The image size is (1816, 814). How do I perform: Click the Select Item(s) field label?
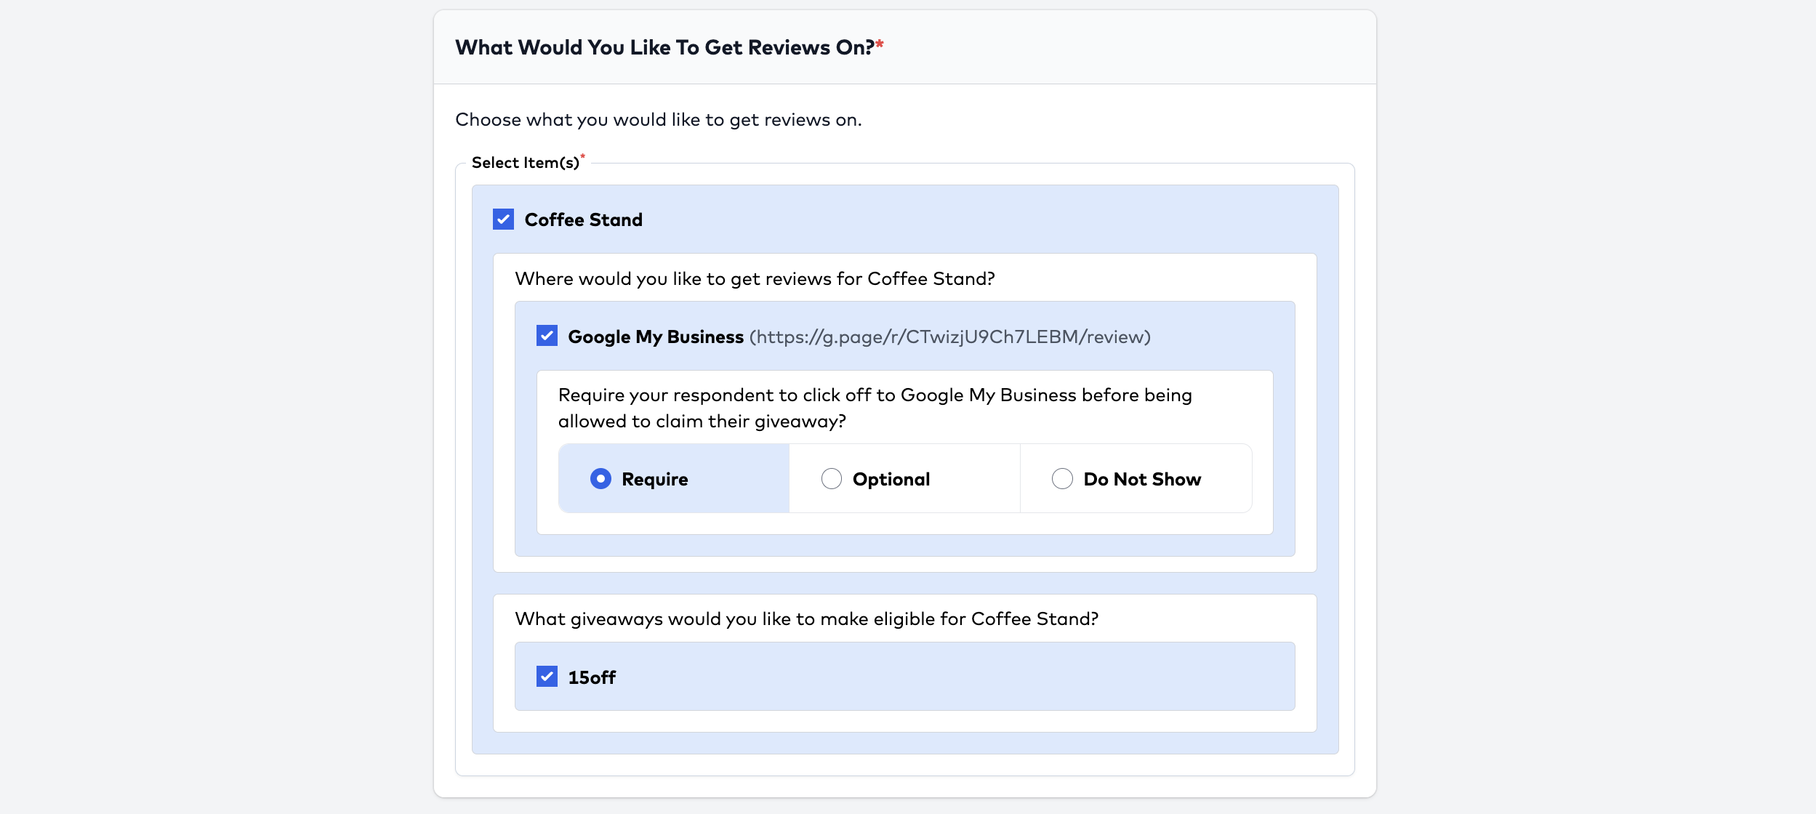(525, 163)
